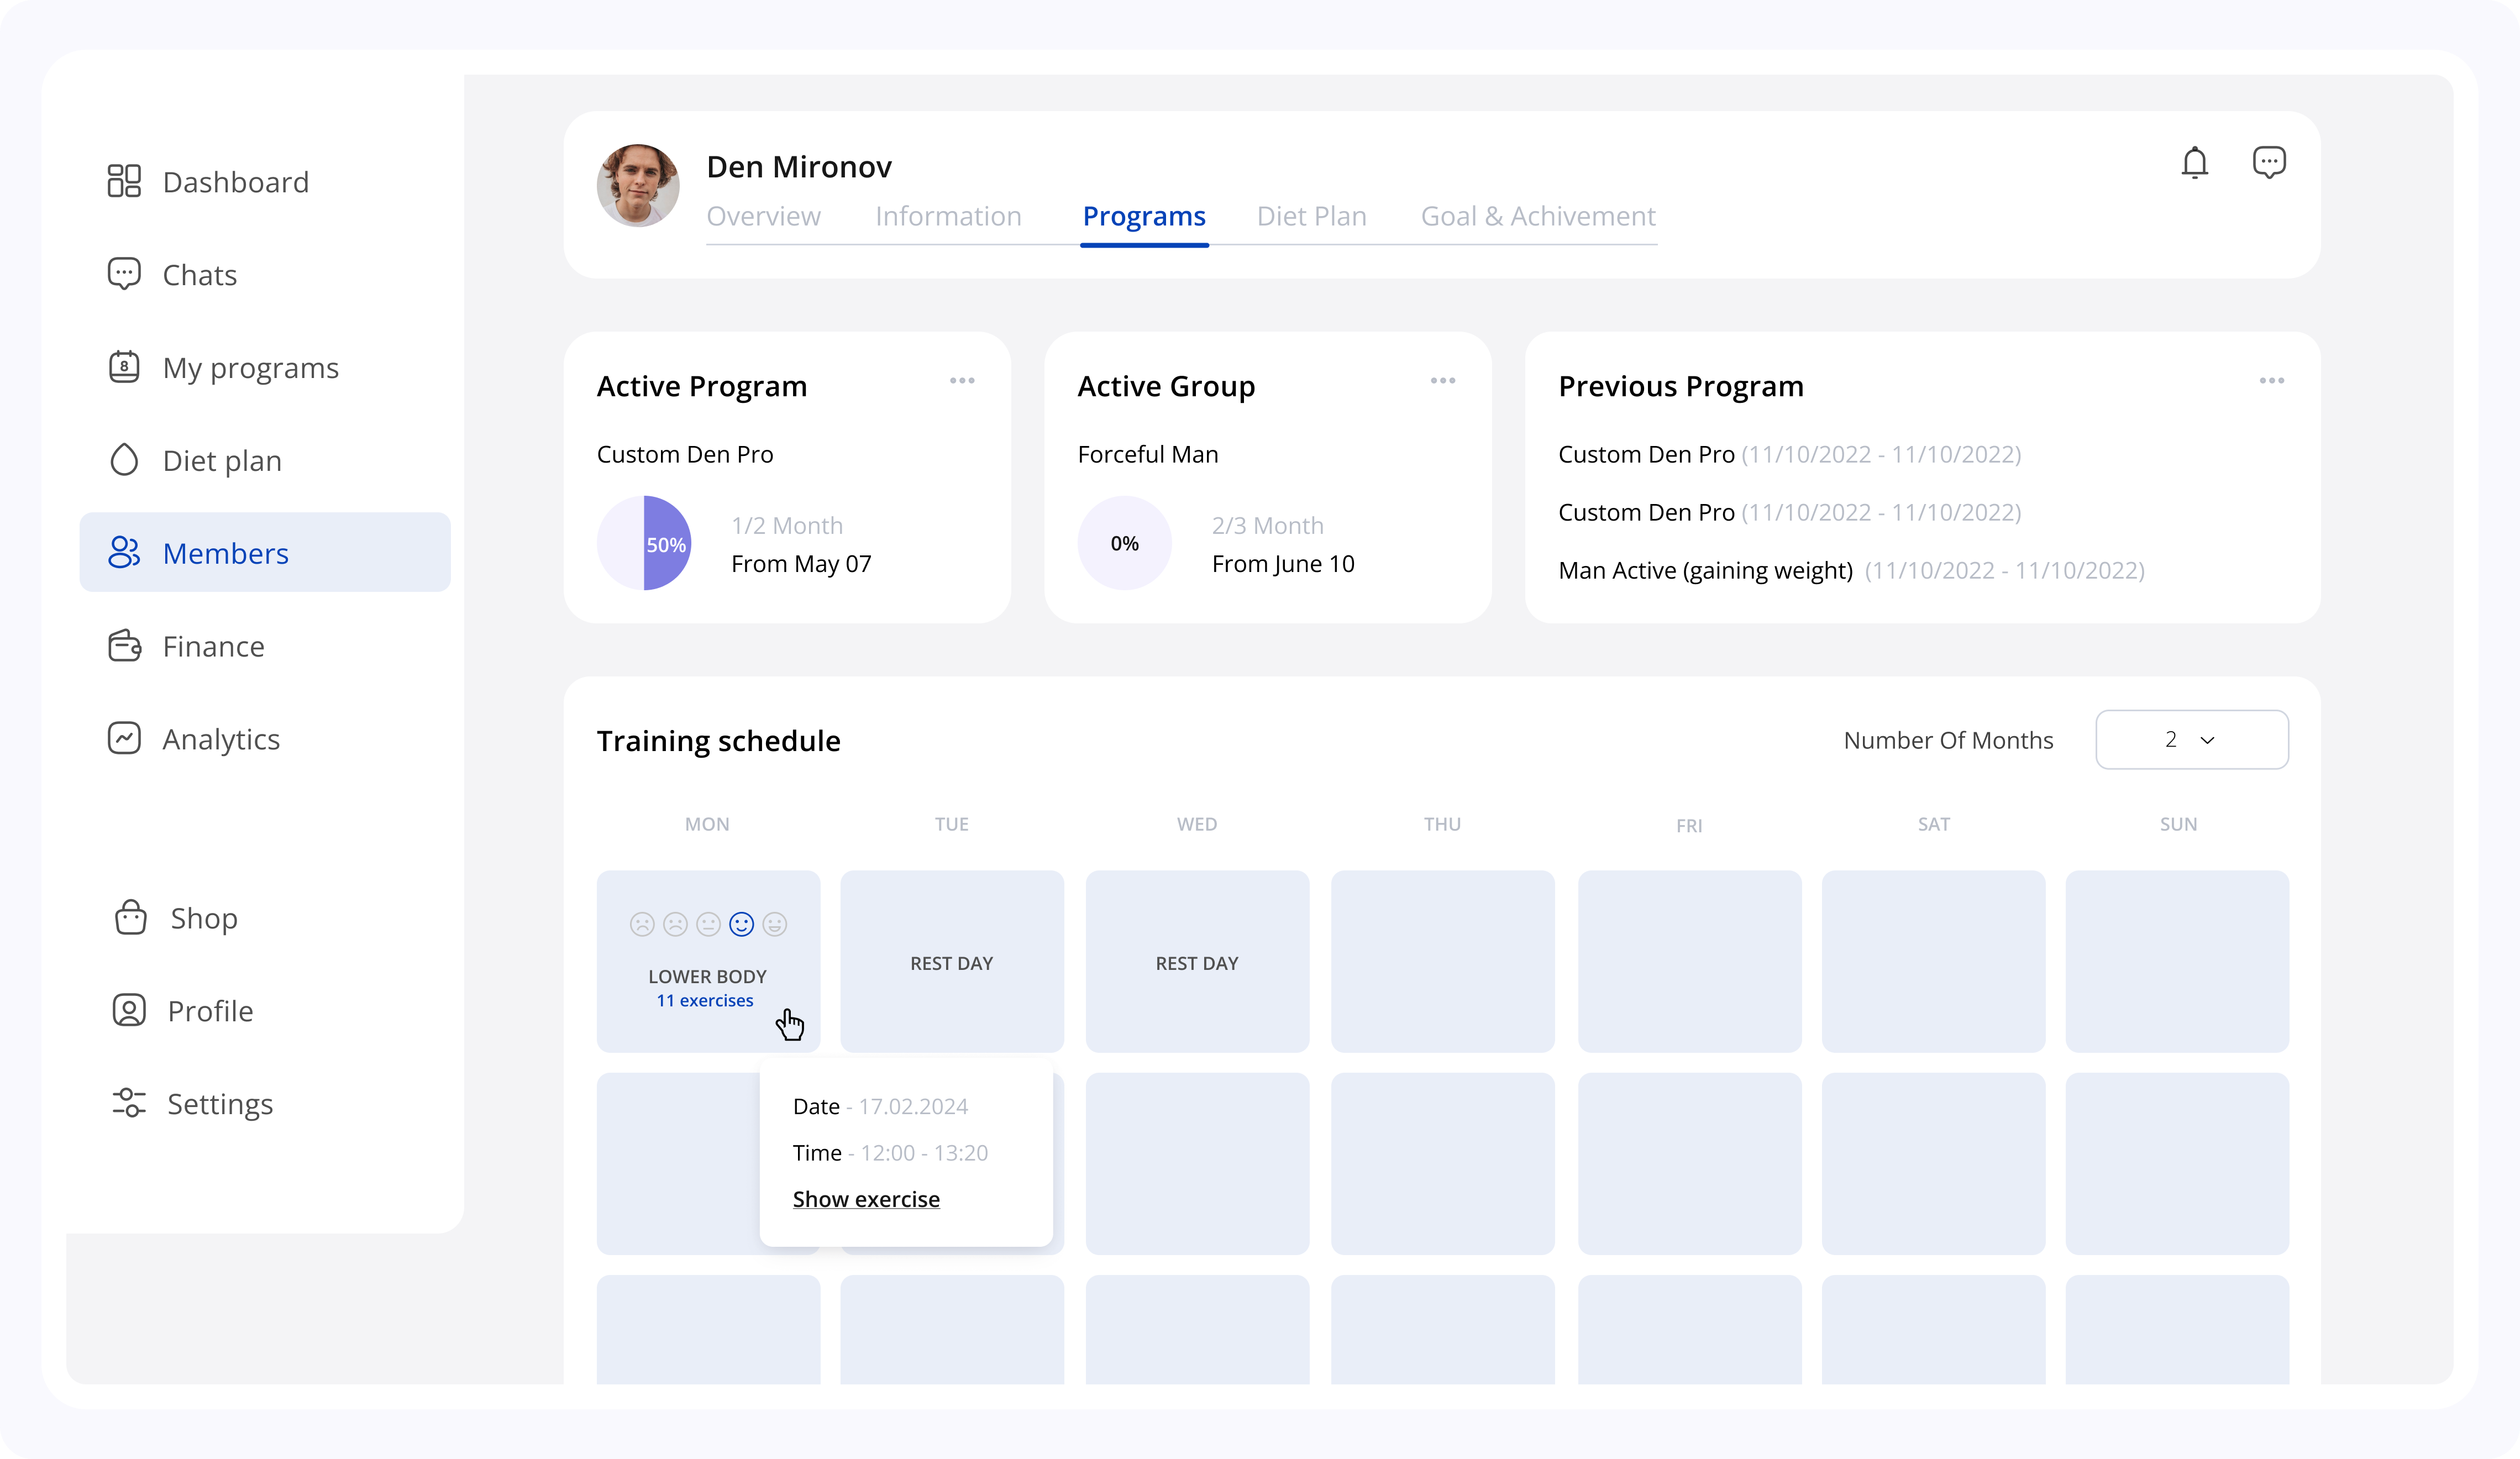Open My programs via its wallet icon
The image size is (2520, 1459).
coord(124,367)
